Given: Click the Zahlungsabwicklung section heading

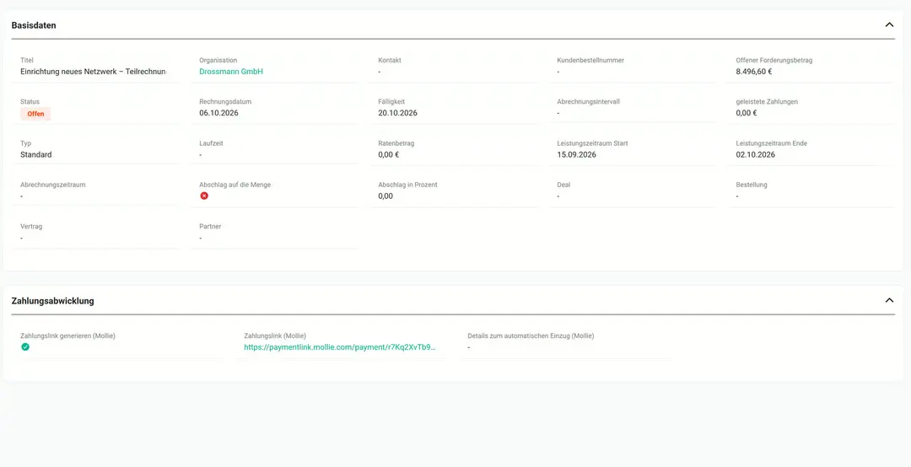Looking at the screenshot, I should coord(53,301).
